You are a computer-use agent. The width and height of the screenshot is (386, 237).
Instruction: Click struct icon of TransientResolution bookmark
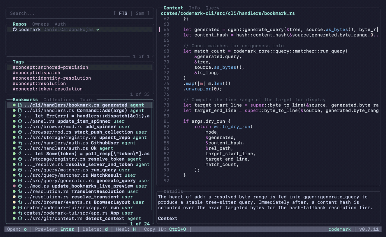20,191
